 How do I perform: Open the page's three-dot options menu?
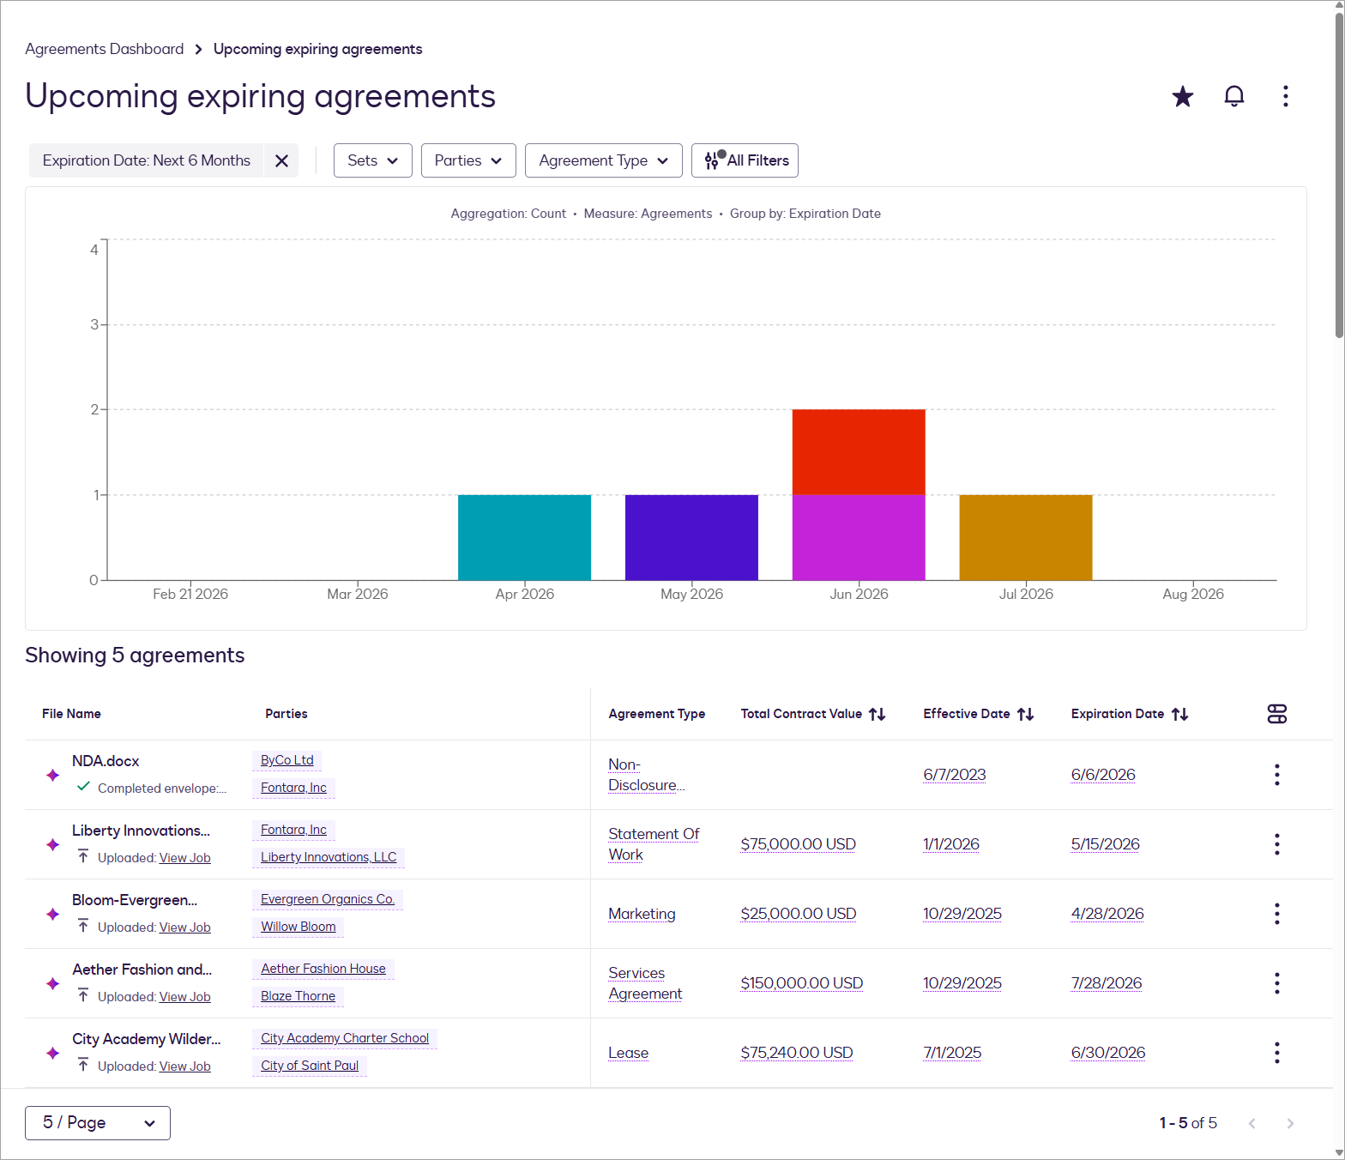pos(1286,96)
